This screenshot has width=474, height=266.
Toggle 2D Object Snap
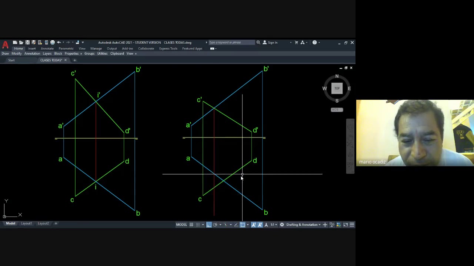coord(243,225)
